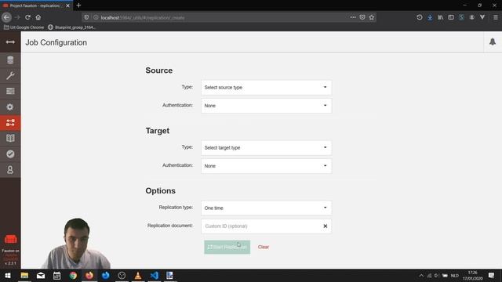502x282 pixels.
Task: Expand the Target Type dropdown
Action: coord(266,148)
